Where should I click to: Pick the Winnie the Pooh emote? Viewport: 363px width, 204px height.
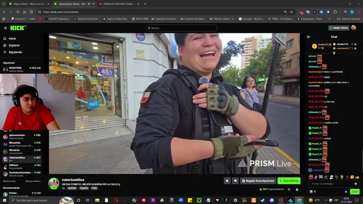352,177
